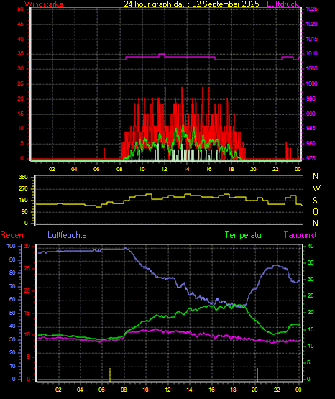Click the yellow 270 wind direction value
Viewport: 335px width, 399px height.
23,189
